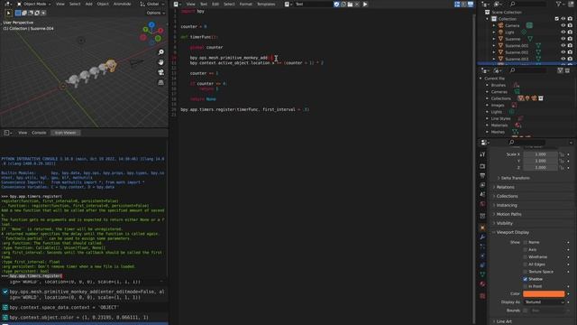Select the tweak select tool icon
Image resolution: width=577 pixels, height=325 pixels.
[x=8, y=13]
